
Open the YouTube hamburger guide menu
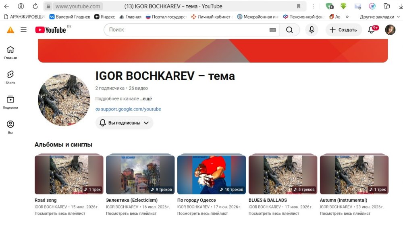coord(24,30)
